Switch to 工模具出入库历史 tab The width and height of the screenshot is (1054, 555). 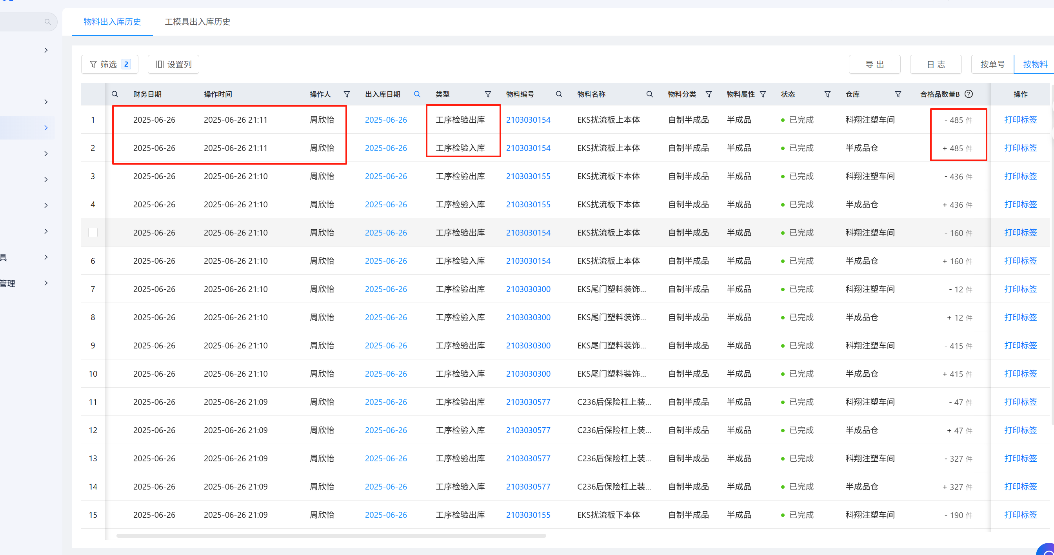point(197,22)
